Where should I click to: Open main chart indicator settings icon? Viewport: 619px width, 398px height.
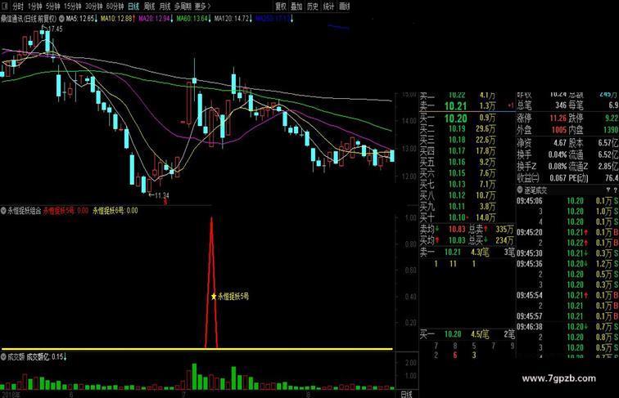(x=61, y=19)
